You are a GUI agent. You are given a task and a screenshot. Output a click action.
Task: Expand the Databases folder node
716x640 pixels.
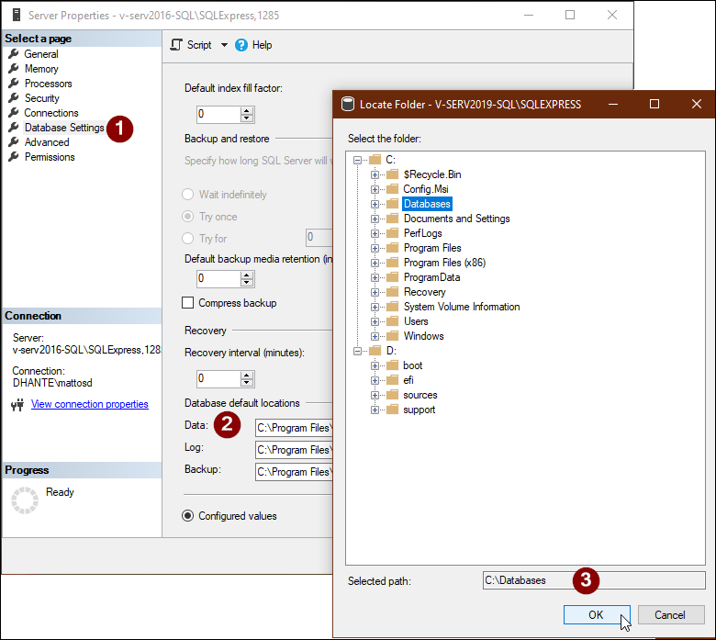coord(375,204)
